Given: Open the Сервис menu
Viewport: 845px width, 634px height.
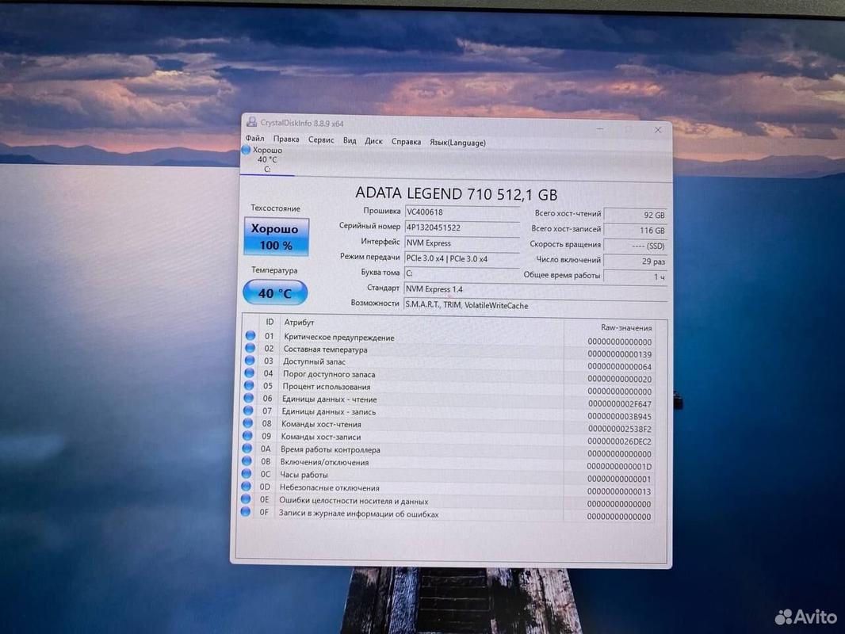Looking at the screenshot, I should 321,140.
